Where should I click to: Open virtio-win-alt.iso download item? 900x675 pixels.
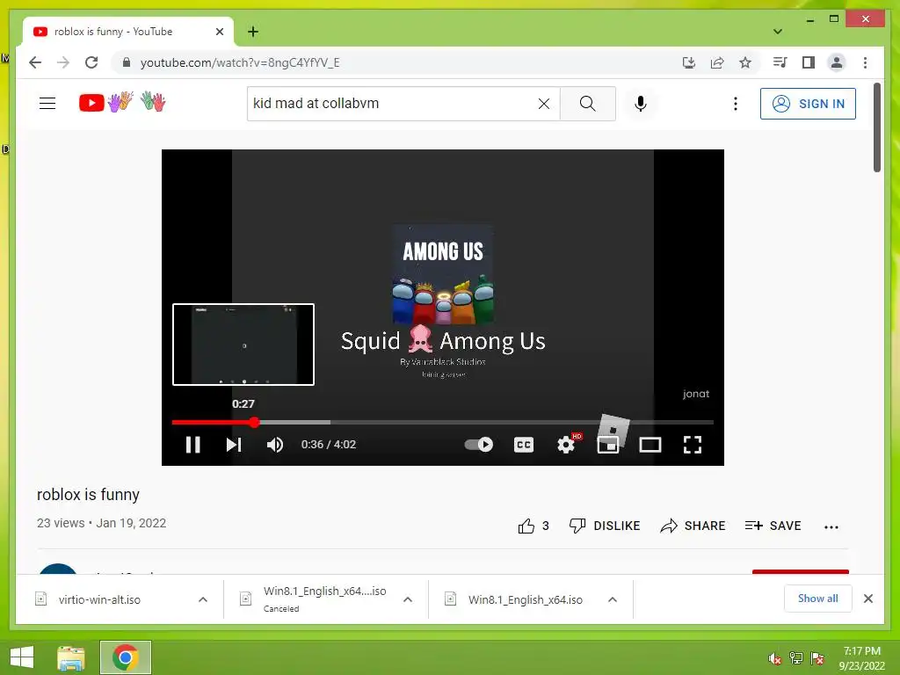[99, 599]
